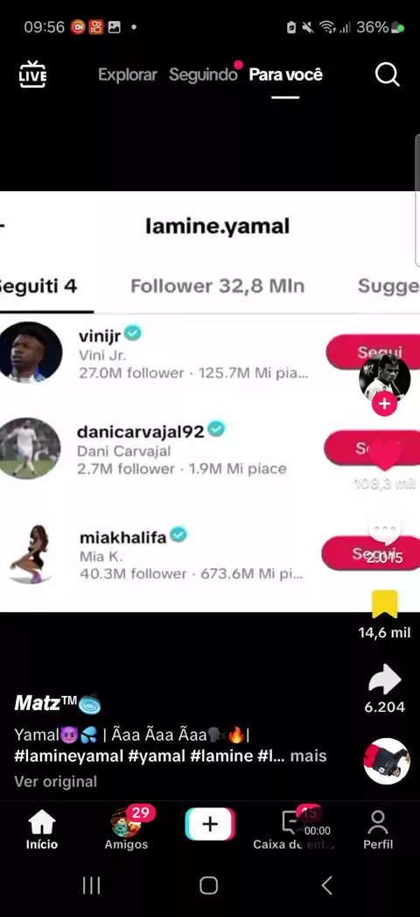Switch to Seguindo feed
The width and height of the screenshot is (420, 917).
click(203, 75)
